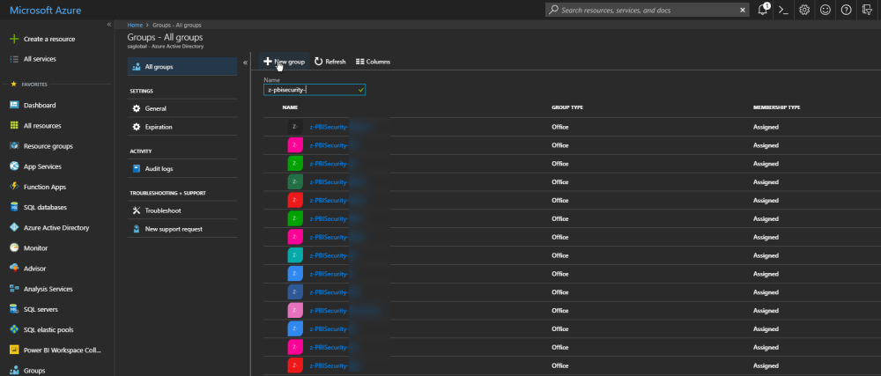The image size is (881, 376).
Task: Click the New group button
Action: click(285, 62)
